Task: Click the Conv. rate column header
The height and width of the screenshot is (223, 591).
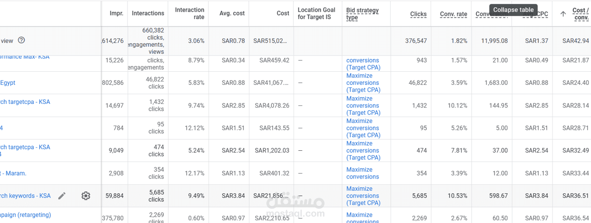Action: (453, 14)
